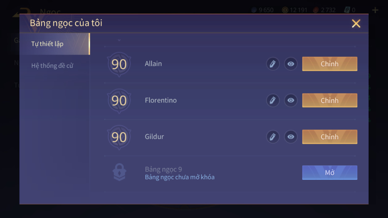Unlock Bảng ngọc 9 with the Mở button
This screenshot has width=388, height=218.
pyautogui.click(x=329, y=173)
